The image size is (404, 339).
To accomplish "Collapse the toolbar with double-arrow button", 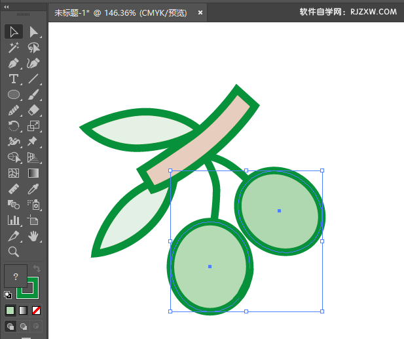I will [7, 7].
